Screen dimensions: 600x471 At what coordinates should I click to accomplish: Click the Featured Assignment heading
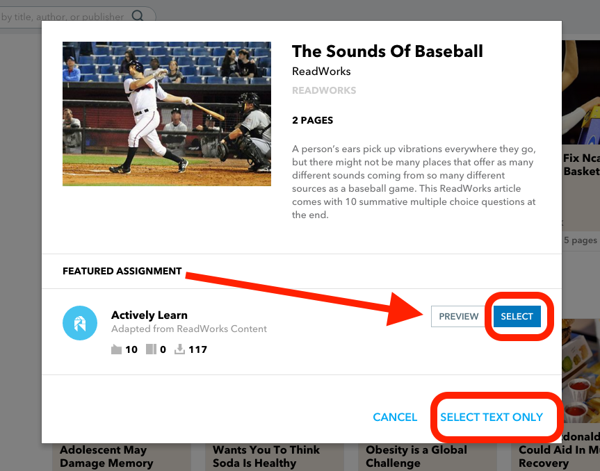click(x=122, y=271)
